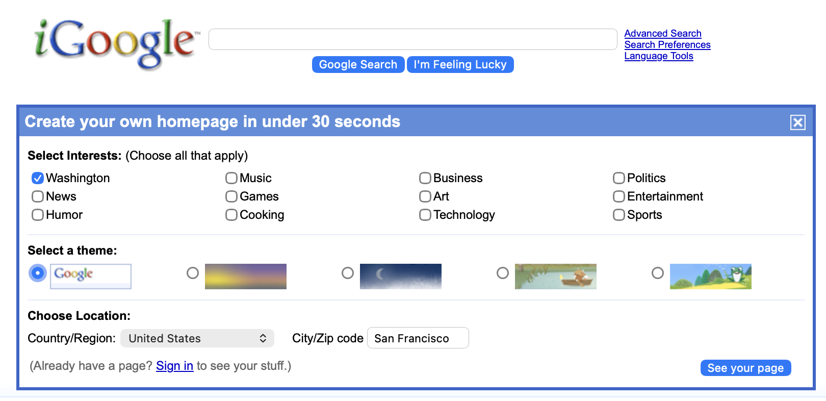Screen dimensions: 826x401
Task: Choose the rowboat theme option
Action: 503,273
